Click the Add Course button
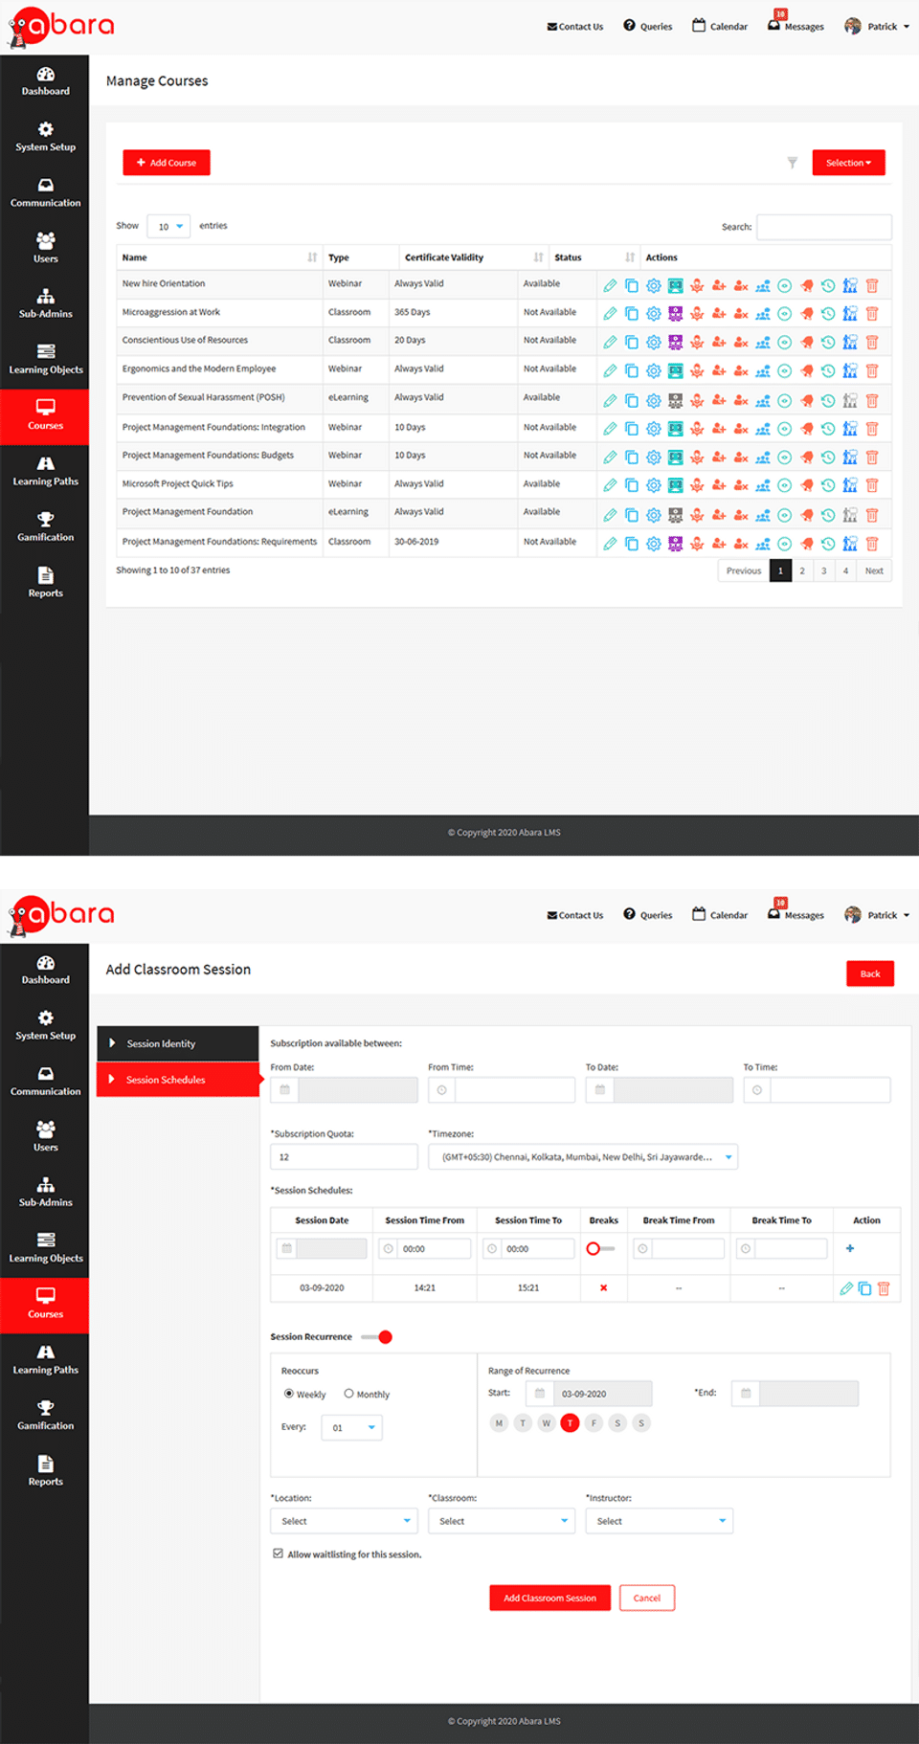 tap(167, 163)
